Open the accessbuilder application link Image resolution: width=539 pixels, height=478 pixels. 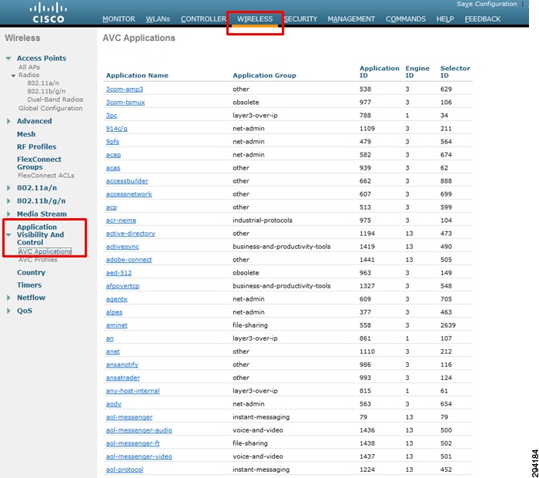127,181
